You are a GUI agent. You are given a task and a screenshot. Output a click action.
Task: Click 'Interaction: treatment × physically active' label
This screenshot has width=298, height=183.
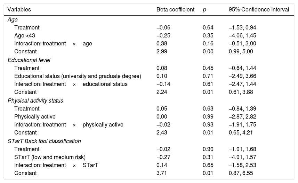pos(69,125)
